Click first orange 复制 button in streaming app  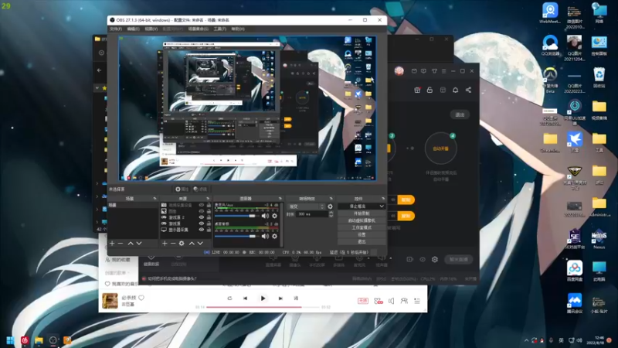click(406, 200)
